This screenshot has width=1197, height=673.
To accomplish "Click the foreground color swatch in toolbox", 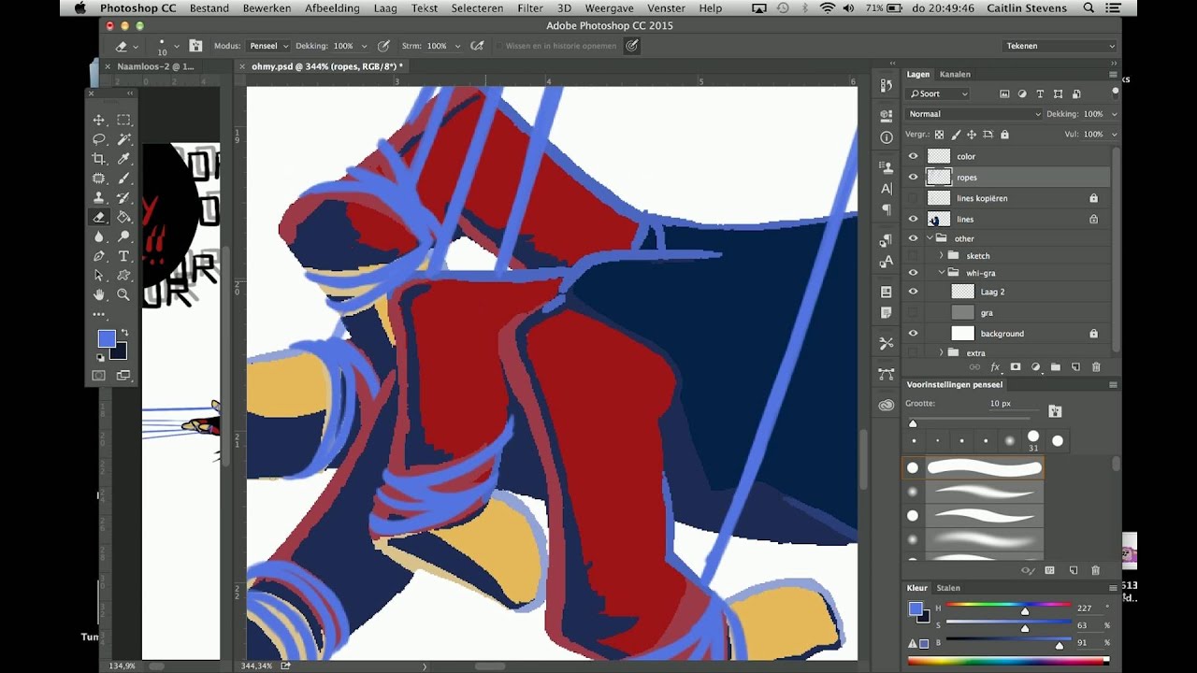I will 107,338.
